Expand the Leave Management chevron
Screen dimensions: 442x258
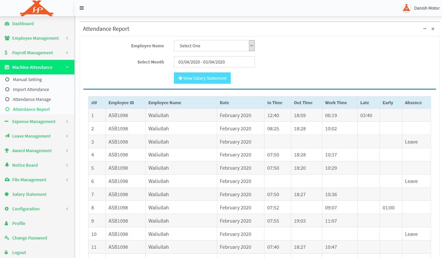pos(67,136)
